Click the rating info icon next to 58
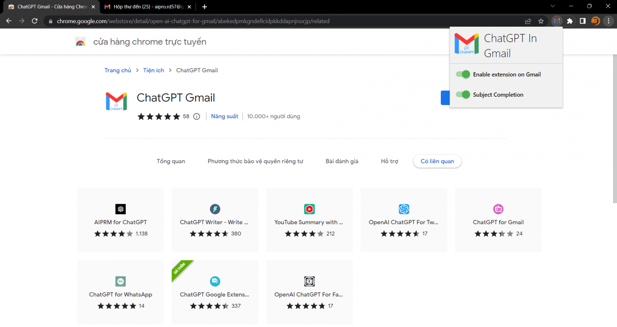The width and height of the screenshot is (617, 327). point(197,116)
